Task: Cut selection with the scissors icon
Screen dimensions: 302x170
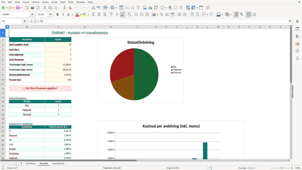Action: (45, 8)
